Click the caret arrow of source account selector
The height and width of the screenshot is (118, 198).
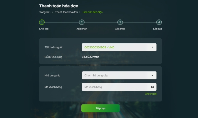(x=152, y=47)
